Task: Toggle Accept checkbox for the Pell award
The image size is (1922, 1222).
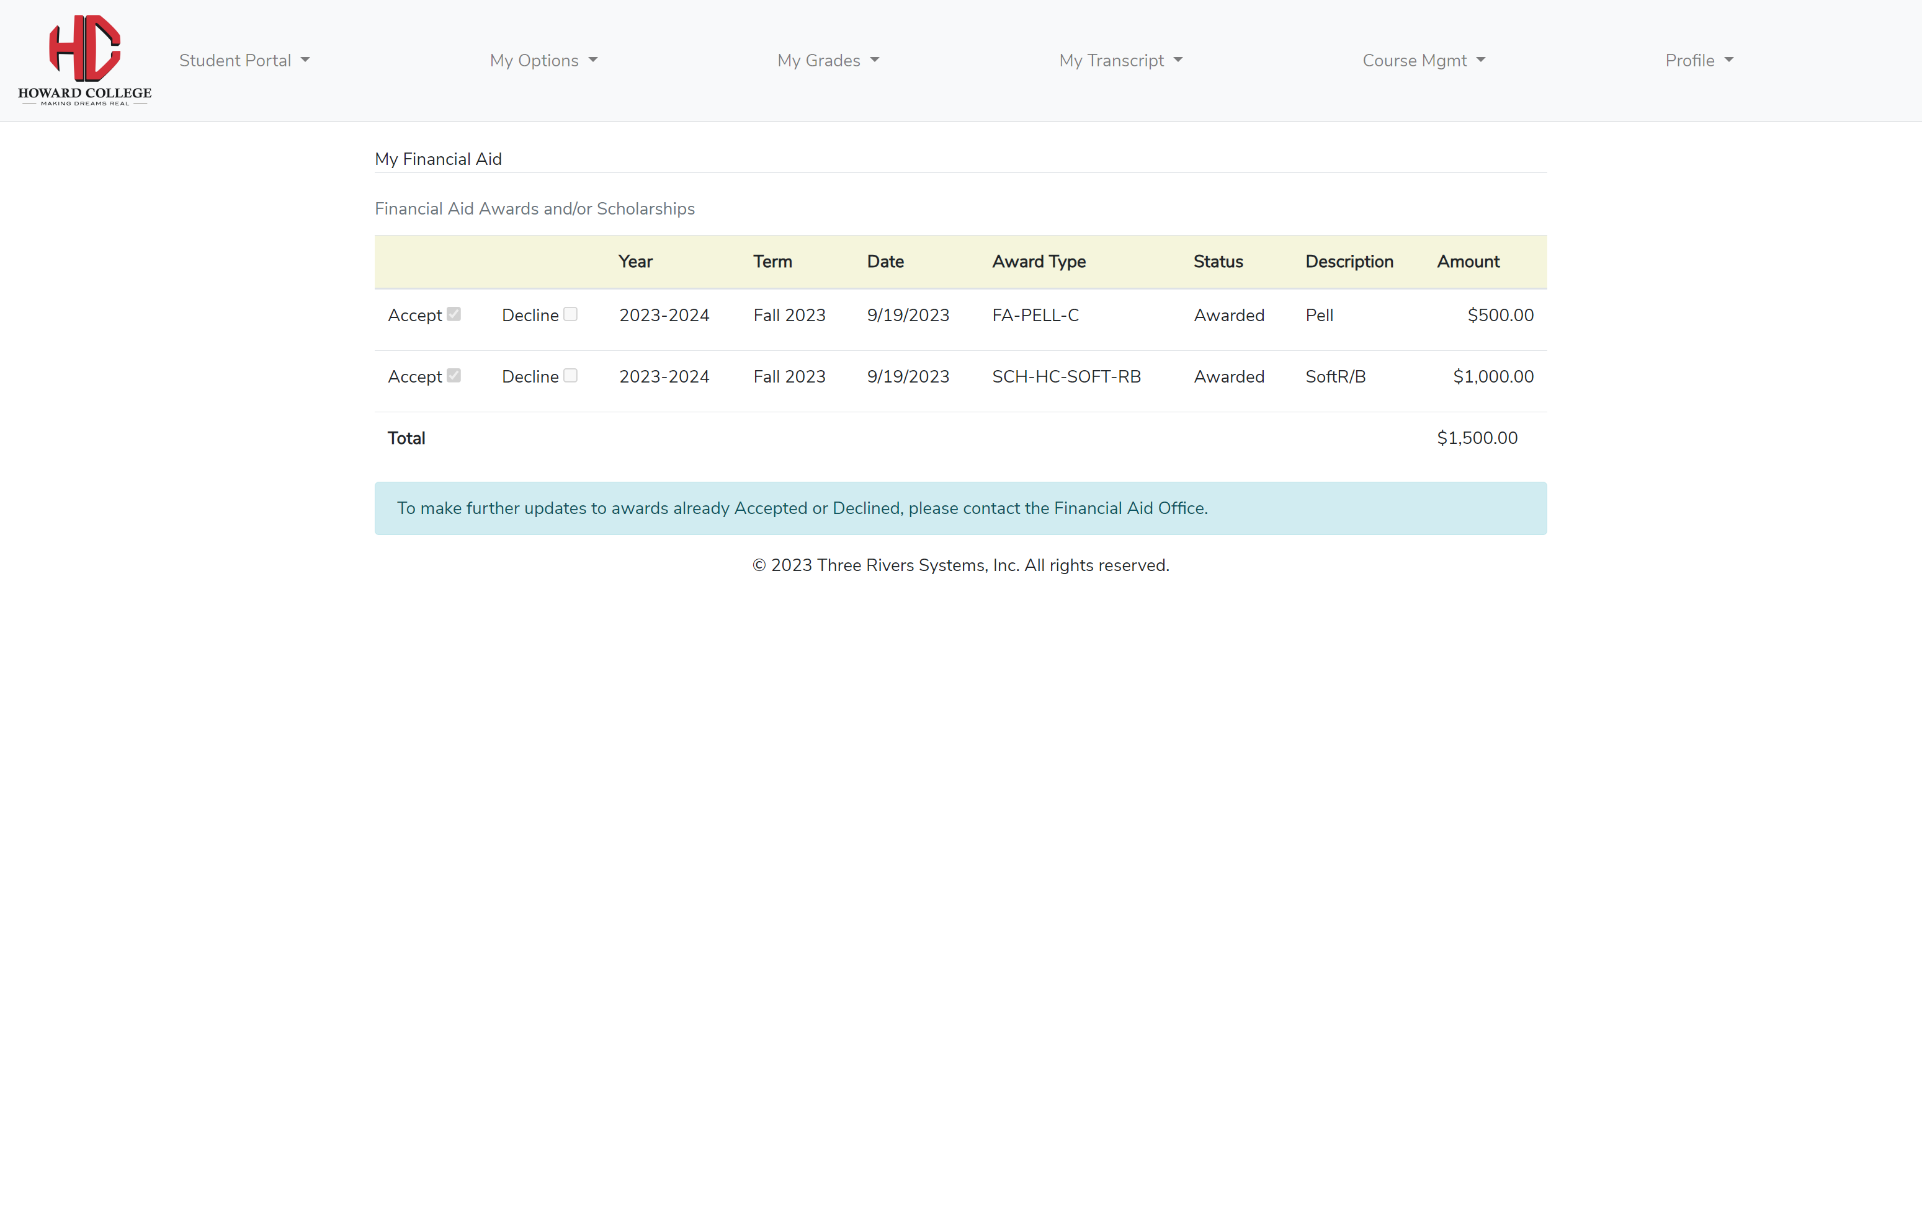Action: point(454,314)
